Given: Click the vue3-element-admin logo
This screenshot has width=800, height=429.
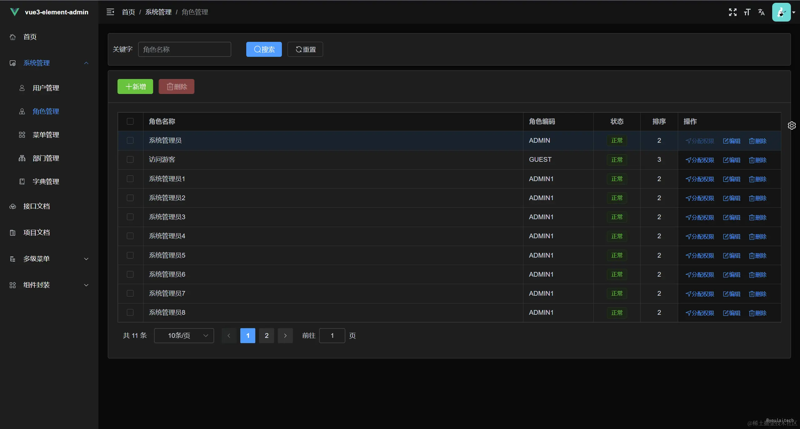Looking at the screenshot, I should click(14, 12).
